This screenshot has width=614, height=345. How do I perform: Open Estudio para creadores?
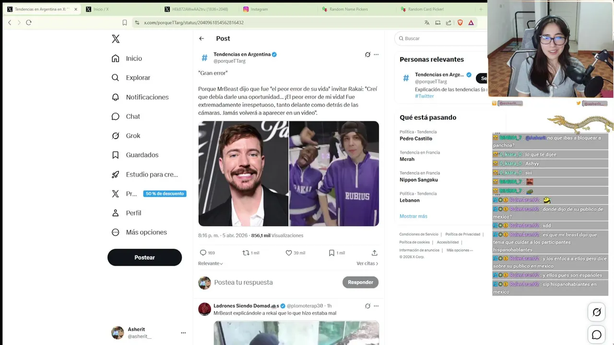[144, 174]
